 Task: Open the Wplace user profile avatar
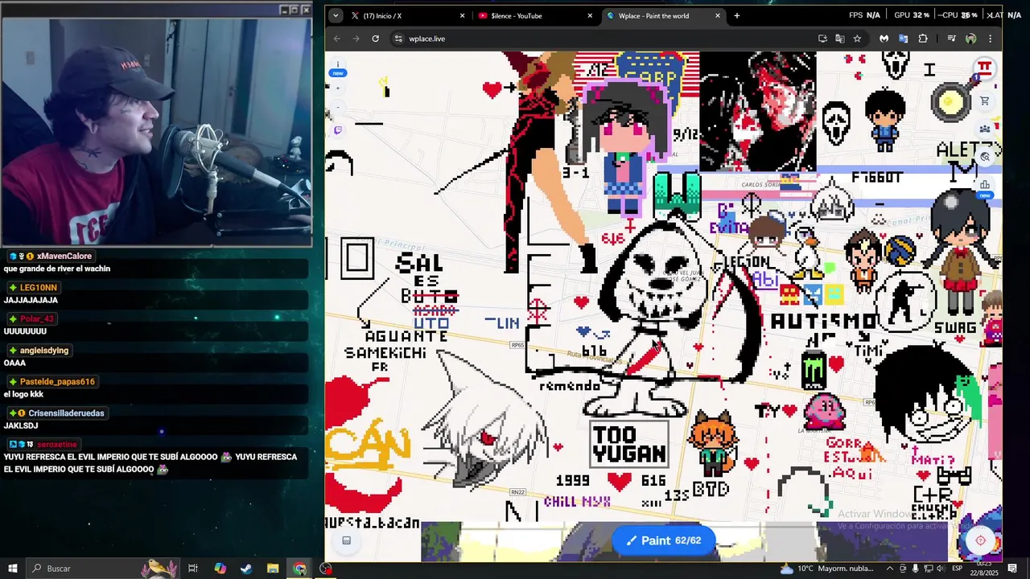coord(984,68)
